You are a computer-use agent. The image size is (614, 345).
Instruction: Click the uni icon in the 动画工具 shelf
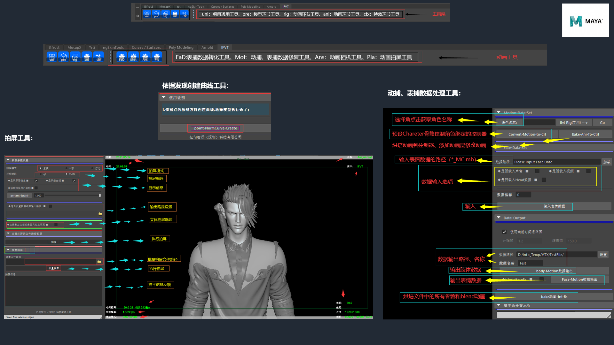tap(52, 57)
